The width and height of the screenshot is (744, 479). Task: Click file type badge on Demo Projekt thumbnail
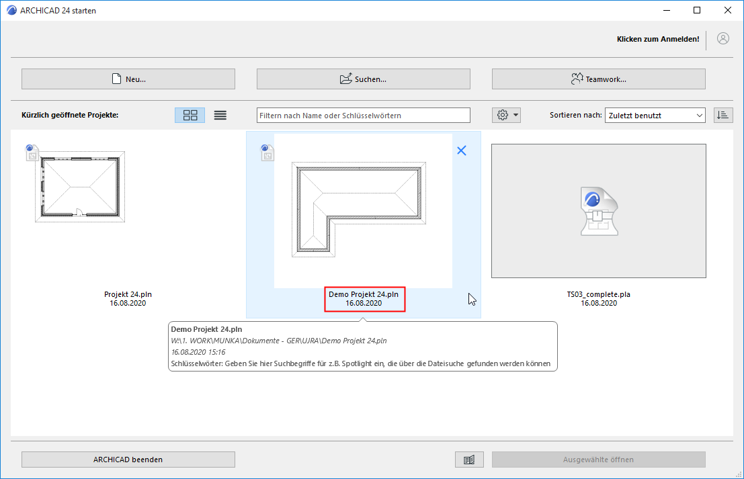(267, 153)
